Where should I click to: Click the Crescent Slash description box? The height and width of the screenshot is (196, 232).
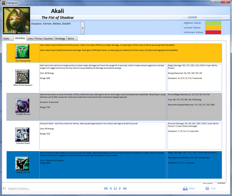click(x=103, y=136)
